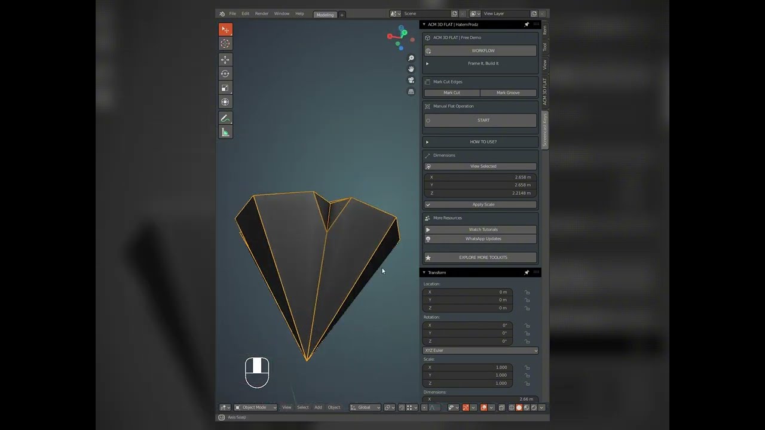Switch to solid viewport shading
Screen dimensions: 765x430
click(519, 407)
